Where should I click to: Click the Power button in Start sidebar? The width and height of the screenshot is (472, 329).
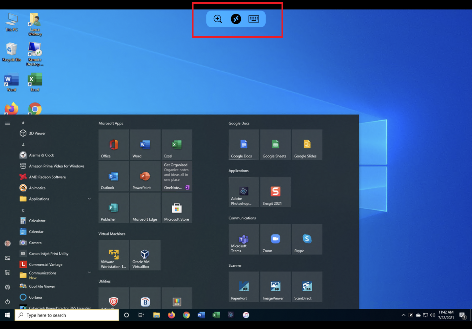click(x=7, y=302)
